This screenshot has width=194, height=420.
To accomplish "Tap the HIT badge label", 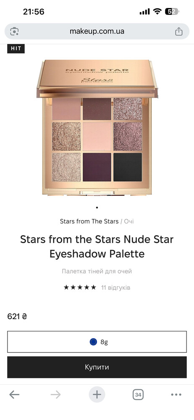I will point(16,49).
